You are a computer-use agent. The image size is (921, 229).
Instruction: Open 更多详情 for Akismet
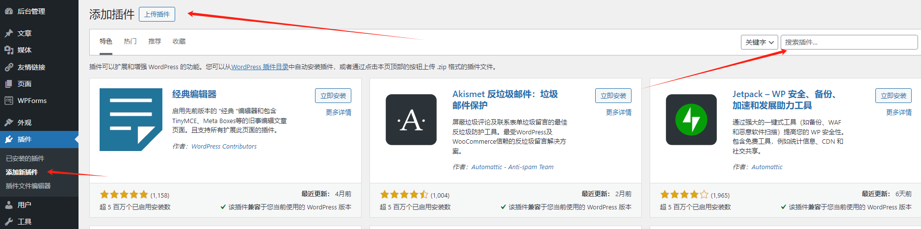coord(619,112)
